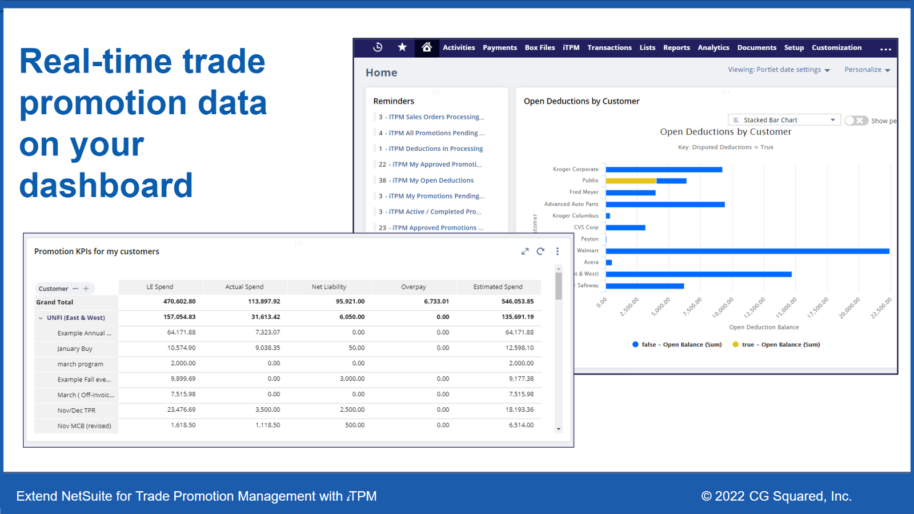Select the LE Spend column header

160,287
